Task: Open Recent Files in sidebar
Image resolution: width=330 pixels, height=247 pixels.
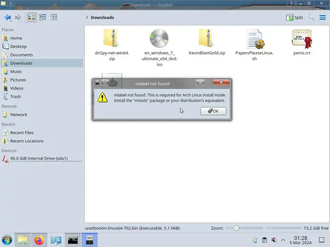Action: 42,133
